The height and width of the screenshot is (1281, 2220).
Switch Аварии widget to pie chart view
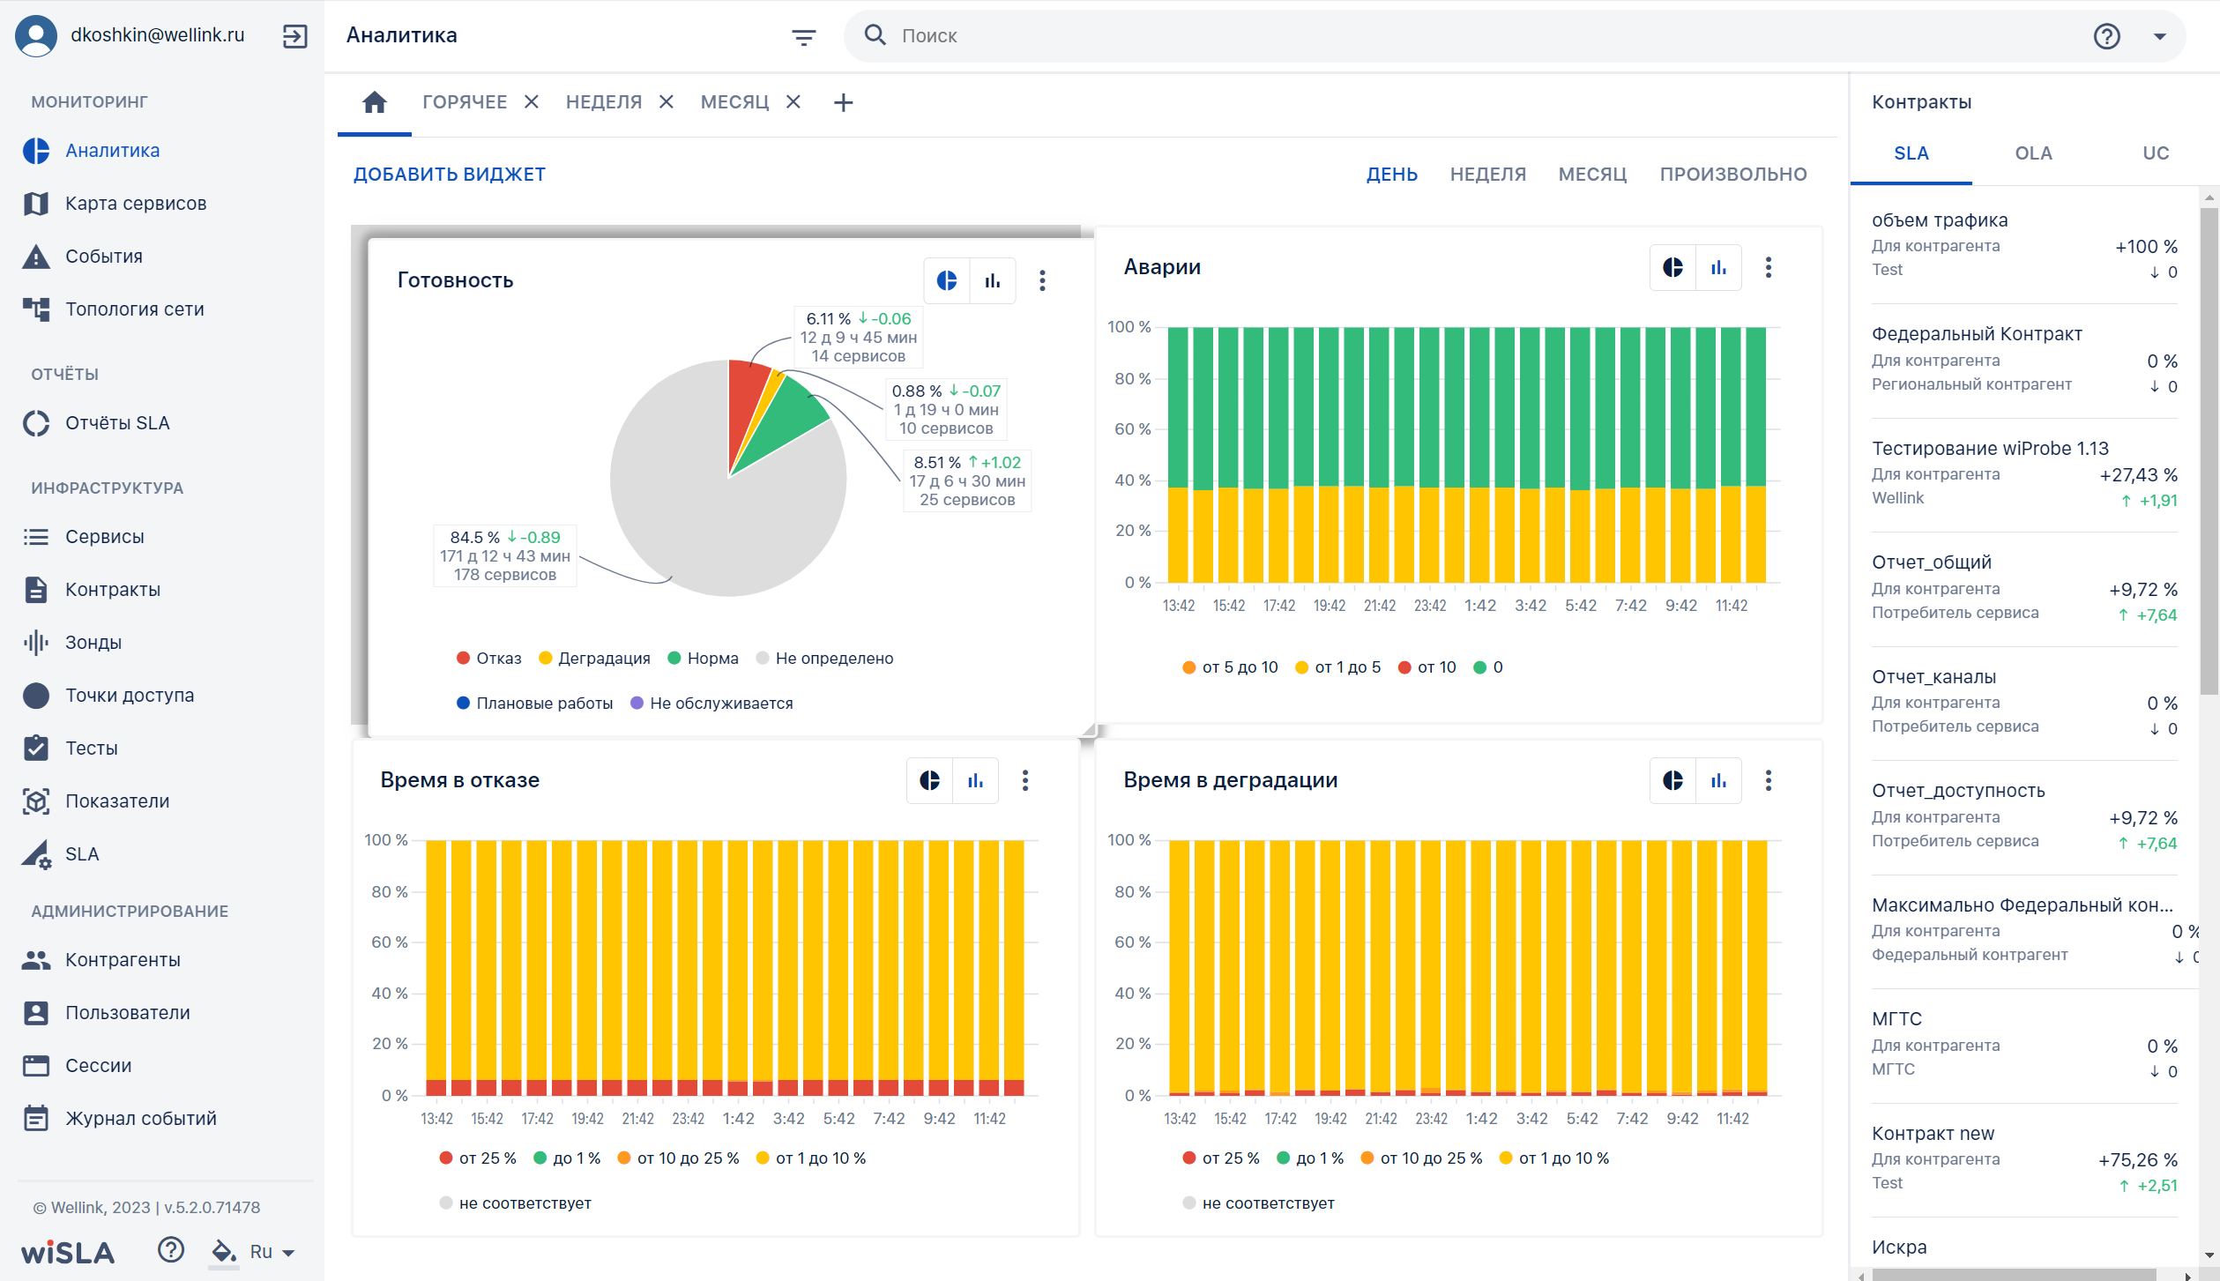coord(1672,267)
